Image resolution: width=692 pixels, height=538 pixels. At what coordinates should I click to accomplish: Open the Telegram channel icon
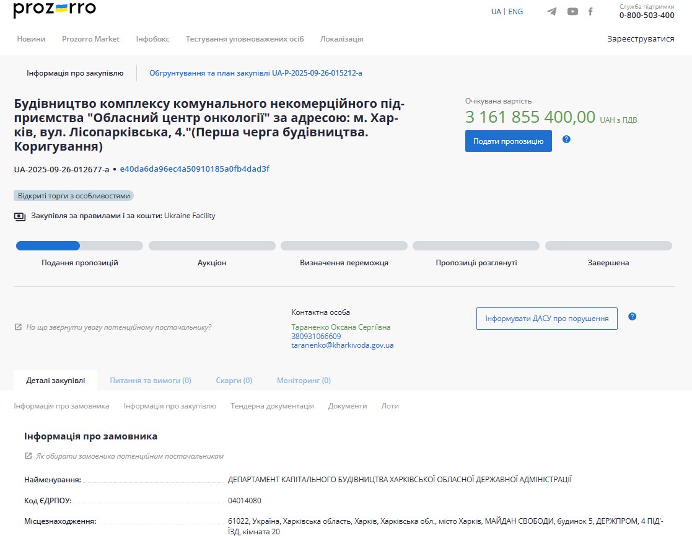click(551, 12)
